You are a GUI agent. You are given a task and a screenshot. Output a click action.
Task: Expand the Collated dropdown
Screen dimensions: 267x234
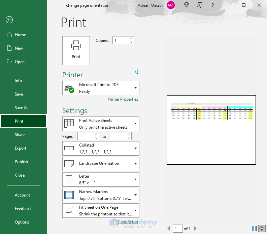pos(101,149)
